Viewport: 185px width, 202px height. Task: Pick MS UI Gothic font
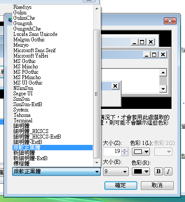[53, 83]
